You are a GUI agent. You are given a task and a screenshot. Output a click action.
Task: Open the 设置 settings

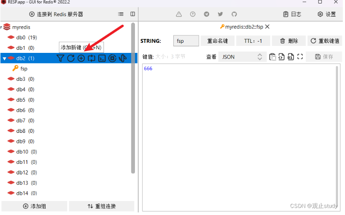tap(327, 14)
